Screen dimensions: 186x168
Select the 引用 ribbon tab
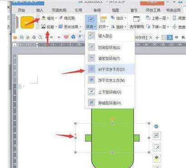(78, 10)
